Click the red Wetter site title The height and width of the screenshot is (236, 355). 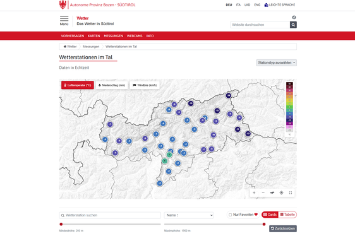pos(83,18)
